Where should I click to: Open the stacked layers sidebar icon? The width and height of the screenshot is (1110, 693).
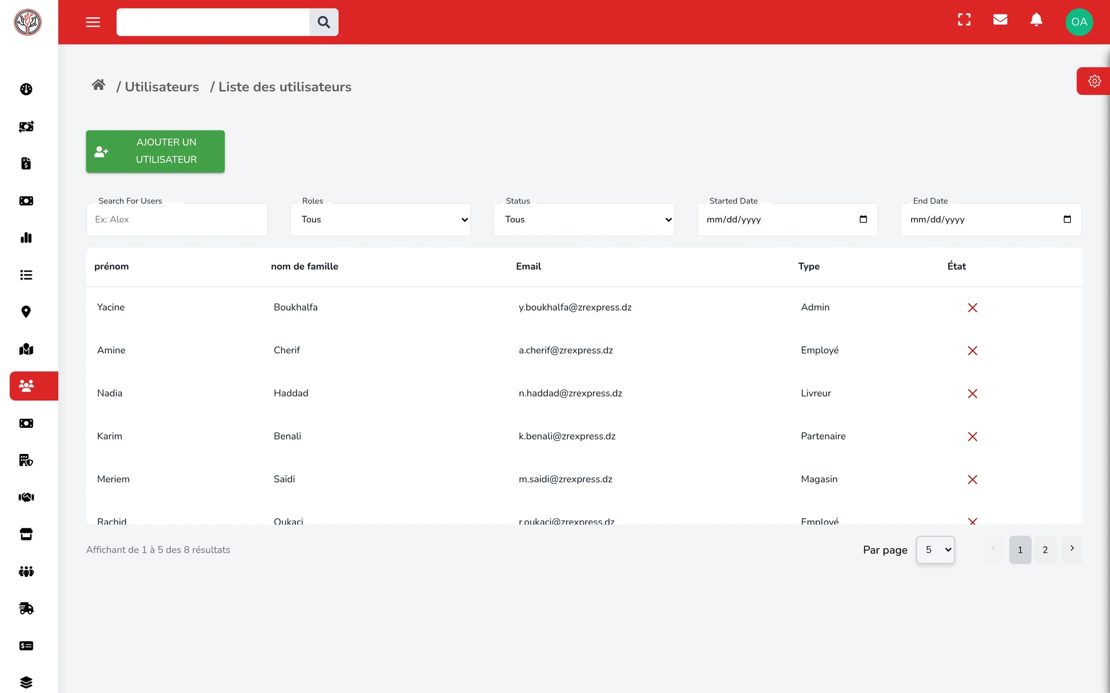click(x=26, y=683)
